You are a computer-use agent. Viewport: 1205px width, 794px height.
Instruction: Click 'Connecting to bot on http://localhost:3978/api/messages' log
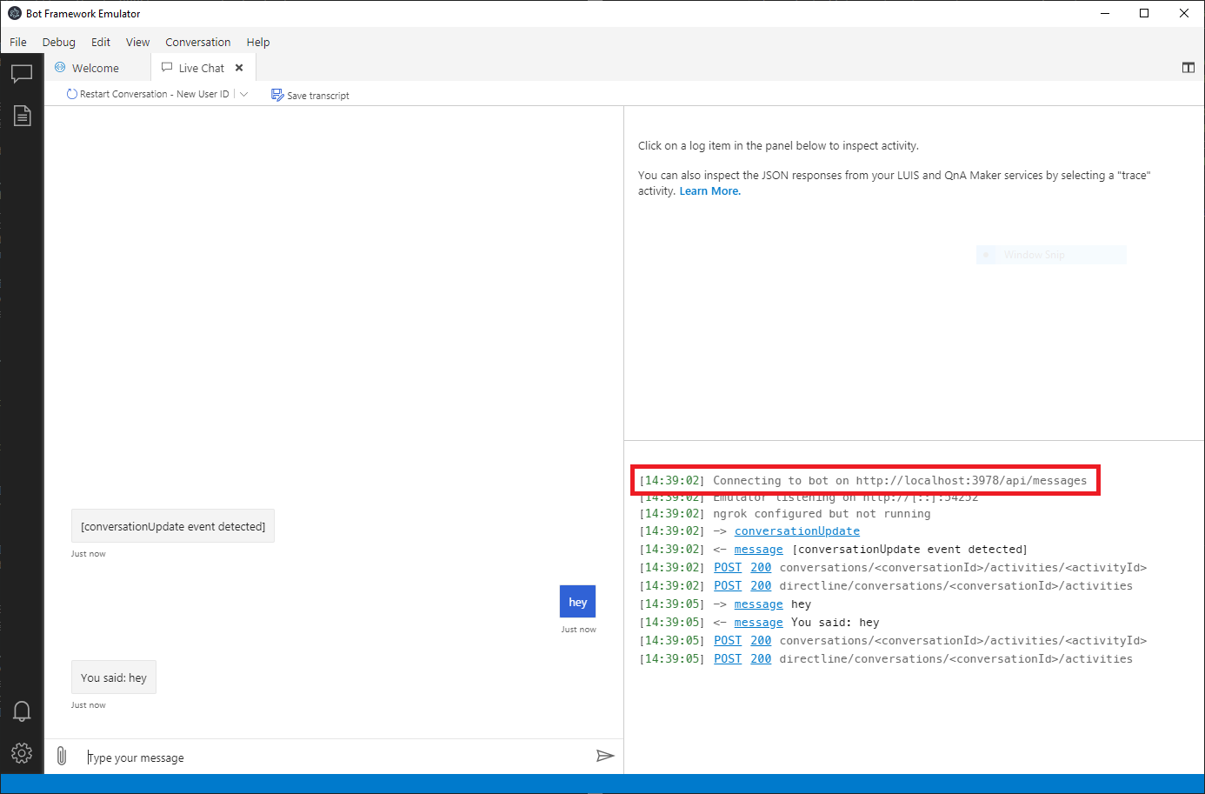(x=900, y=481)
